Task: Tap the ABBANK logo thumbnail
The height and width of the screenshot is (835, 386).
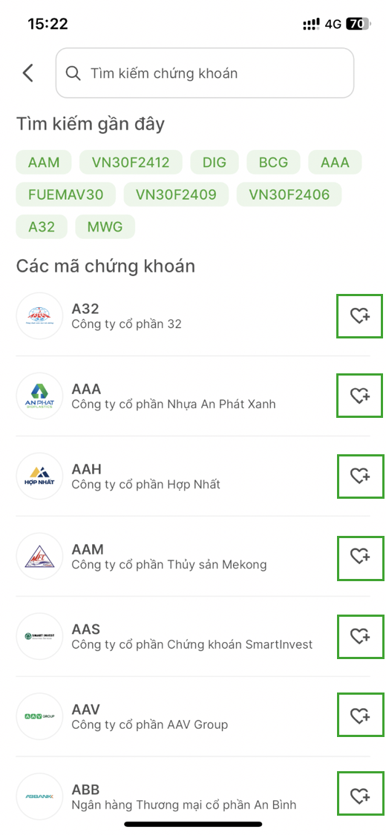Action: pyautogui.click(x=39, y=796)
